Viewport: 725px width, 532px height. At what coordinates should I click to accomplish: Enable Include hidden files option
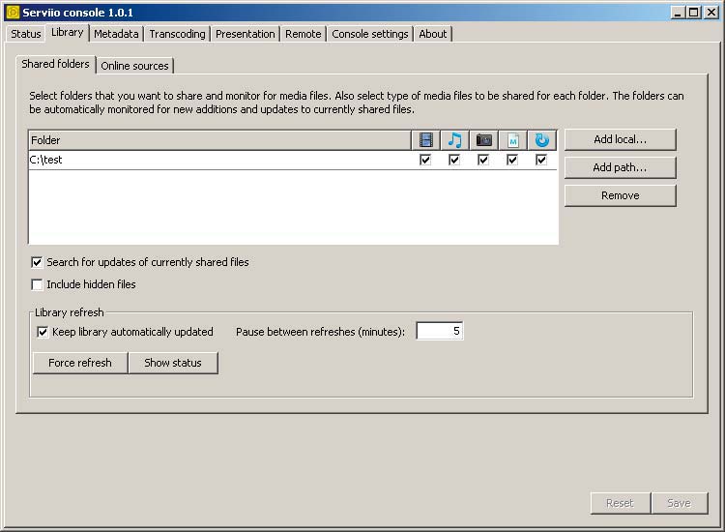point(37,284)
